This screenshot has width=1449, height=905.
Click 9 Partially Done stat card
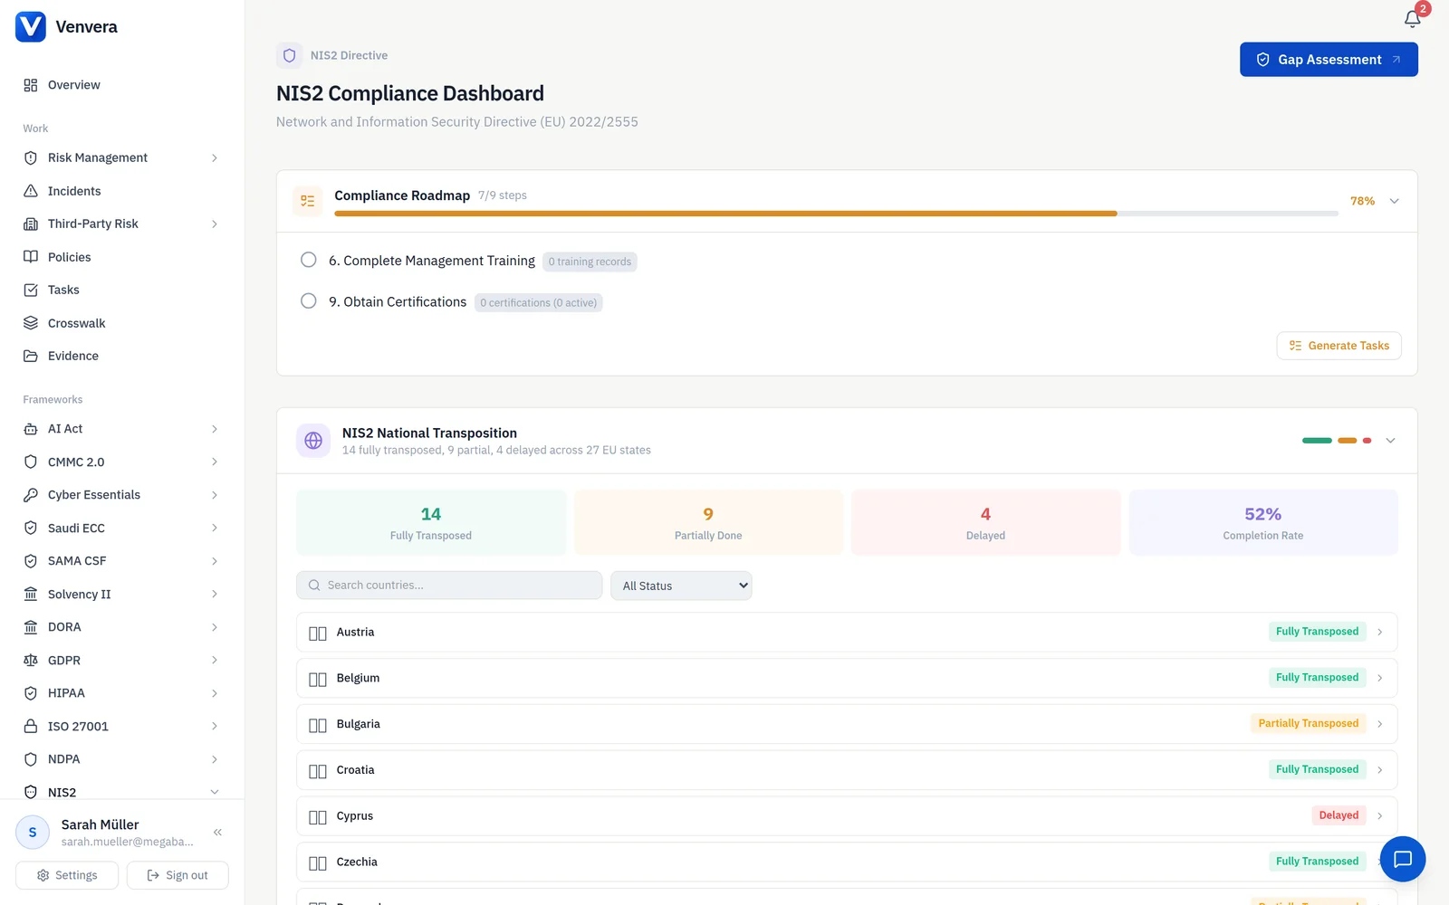pos(708,522)
